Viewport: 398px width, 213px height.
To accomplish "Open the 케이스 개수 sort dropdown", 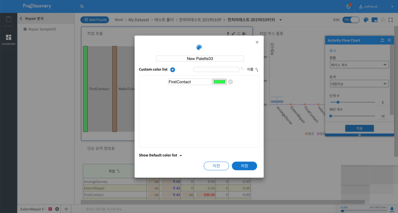I will (x=359, y=65).
